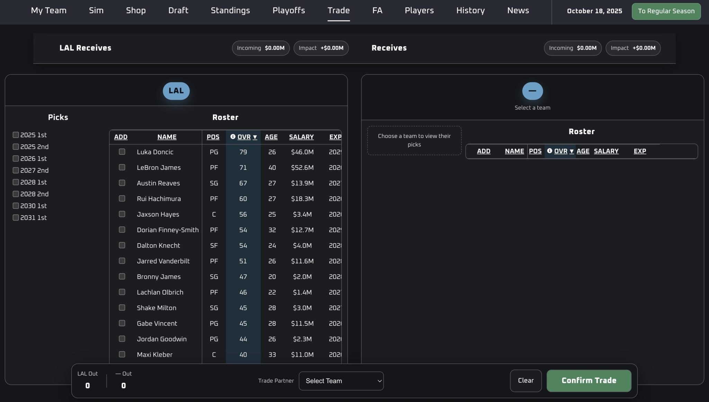Add Austin Reaves via his checkbox

pos(122,183)
